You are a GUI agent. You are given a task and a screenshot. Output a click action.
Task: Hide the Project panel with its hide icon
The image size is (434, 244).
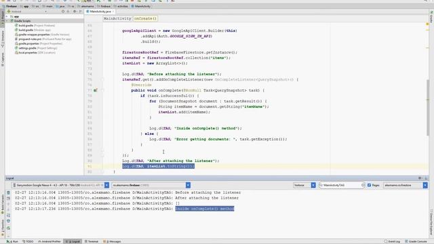click(81, 12)
